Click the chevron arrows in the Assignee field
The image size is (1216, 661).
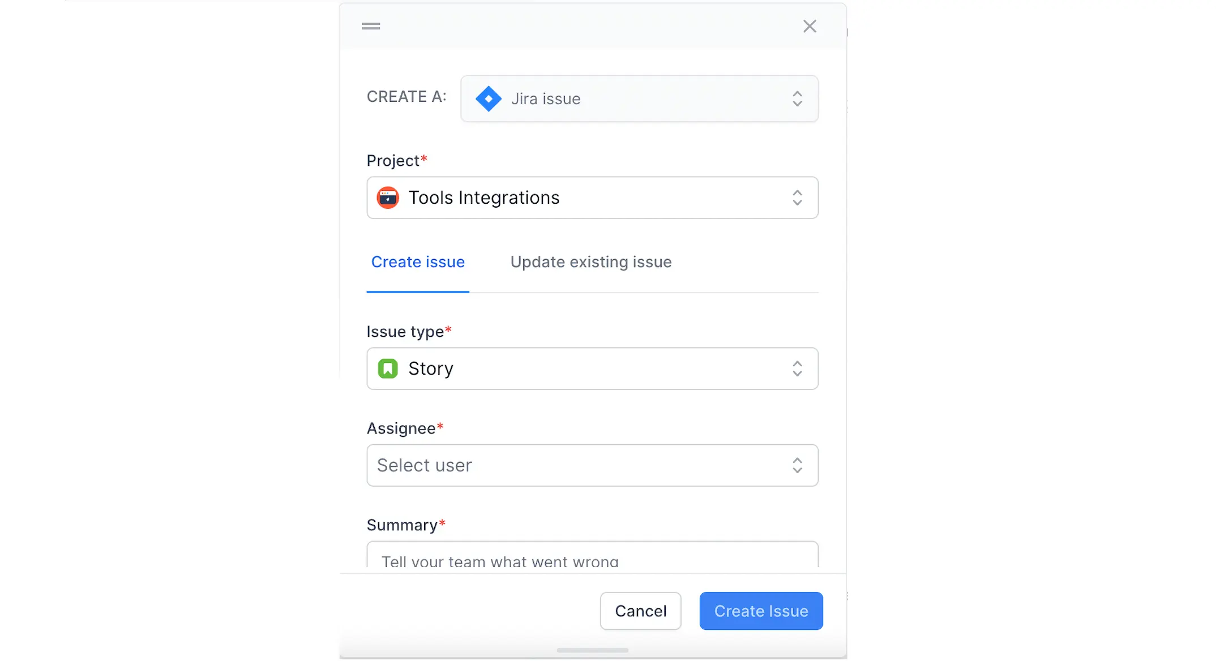797,466
